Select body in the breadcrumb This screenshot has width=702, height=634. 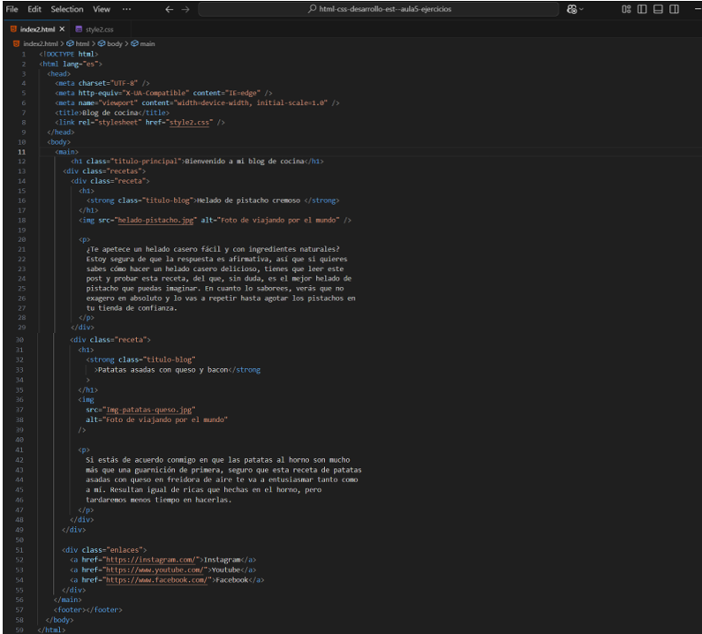(115, 43)
